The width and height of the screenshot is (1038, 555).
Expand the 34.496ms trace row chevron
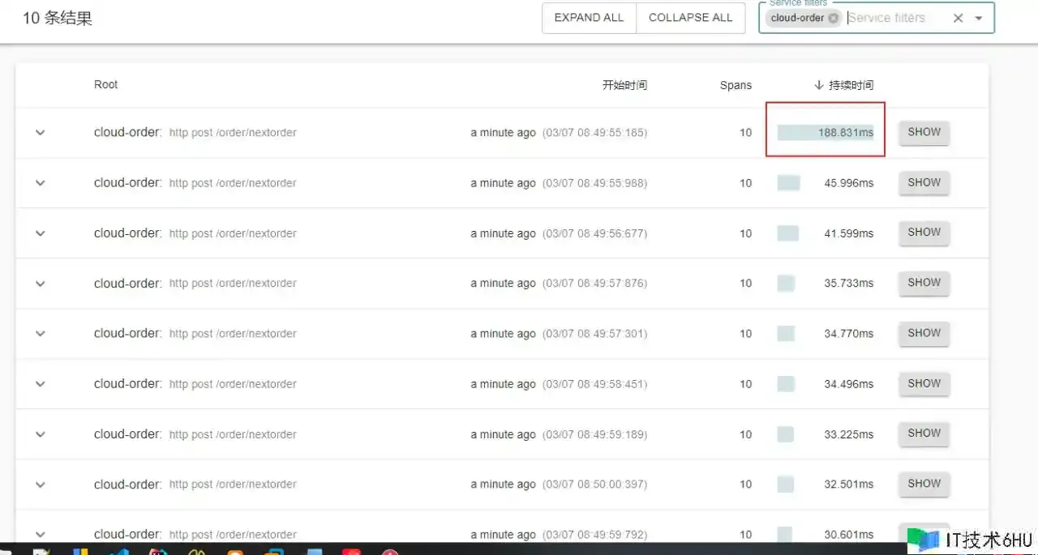point(41,384)
